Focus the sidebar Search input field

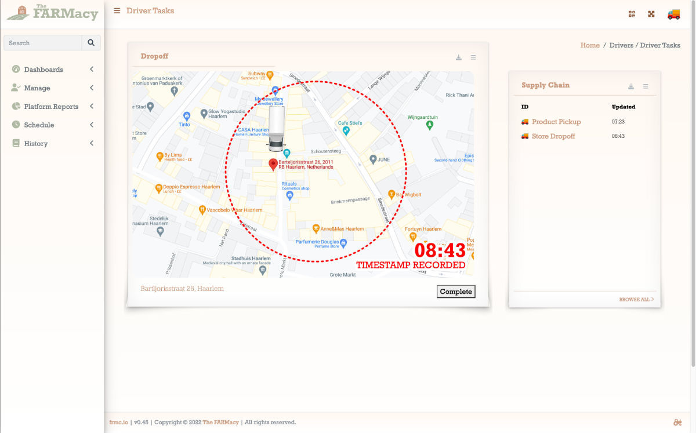[x=43, y=43]
